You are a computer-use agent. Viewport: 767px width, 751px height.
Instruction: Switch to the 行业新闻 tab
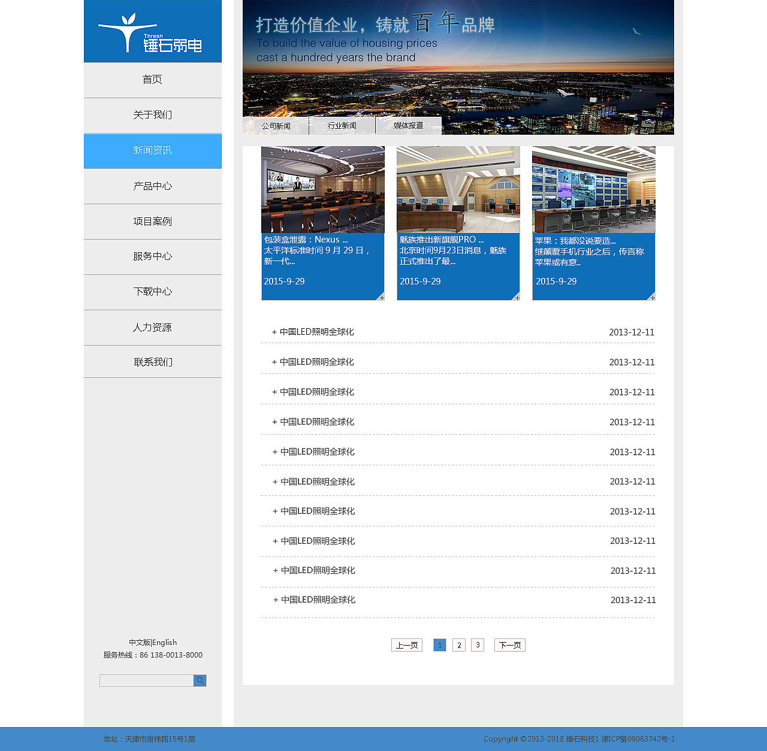click(342, 126)
